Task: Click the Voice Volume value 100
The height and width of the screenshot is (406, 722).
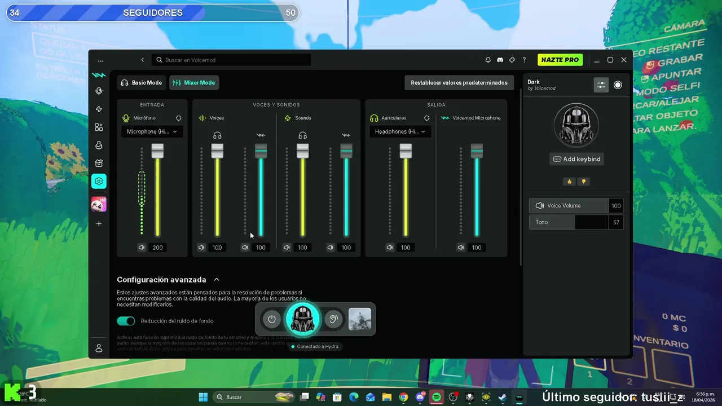Action: coord(616,206)
